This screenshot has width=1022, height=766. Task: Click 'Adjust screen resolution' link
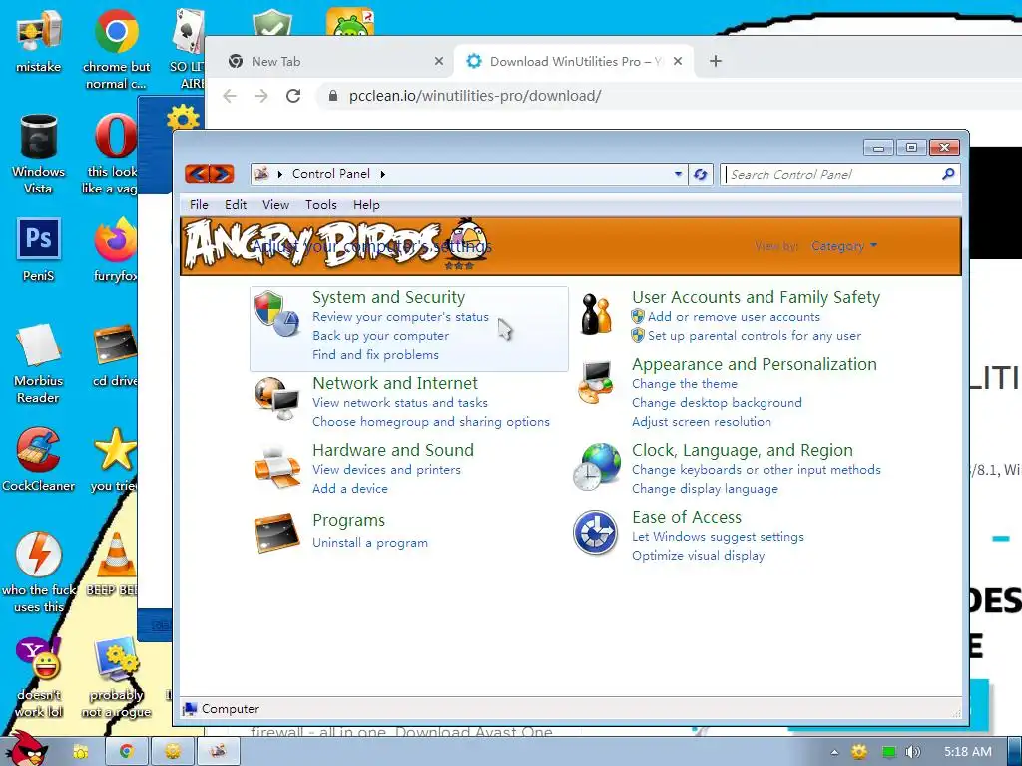point(702,422)
